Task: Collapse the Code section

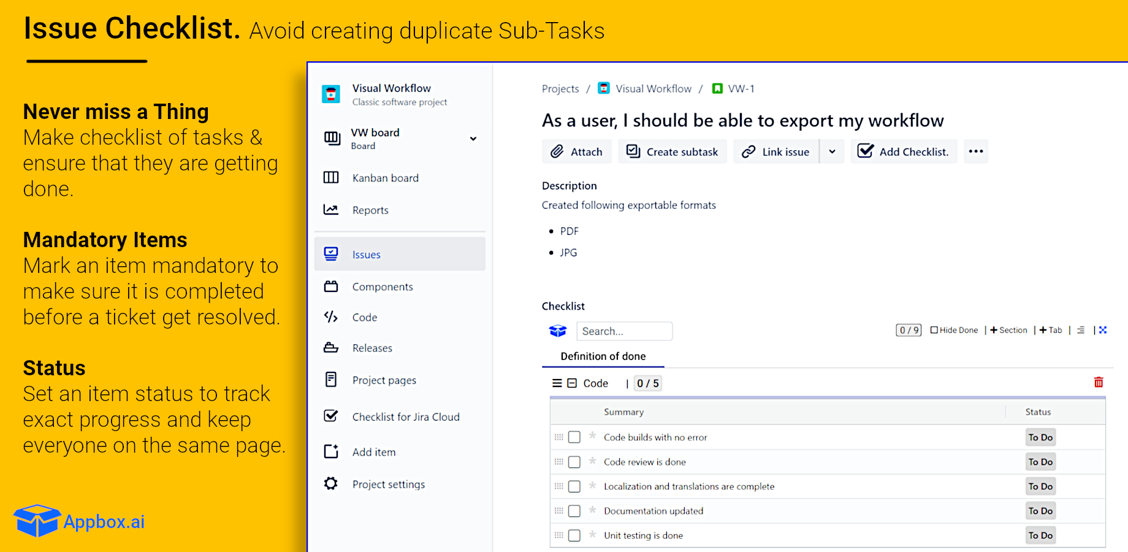Action: 572,383
